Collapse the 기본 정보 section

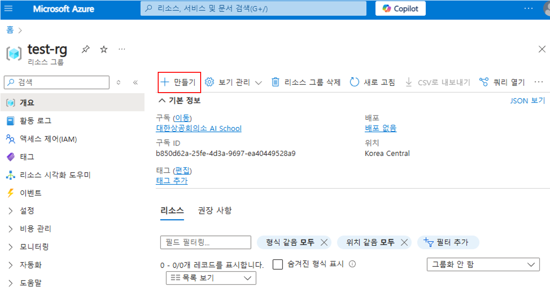pos(179,100)
